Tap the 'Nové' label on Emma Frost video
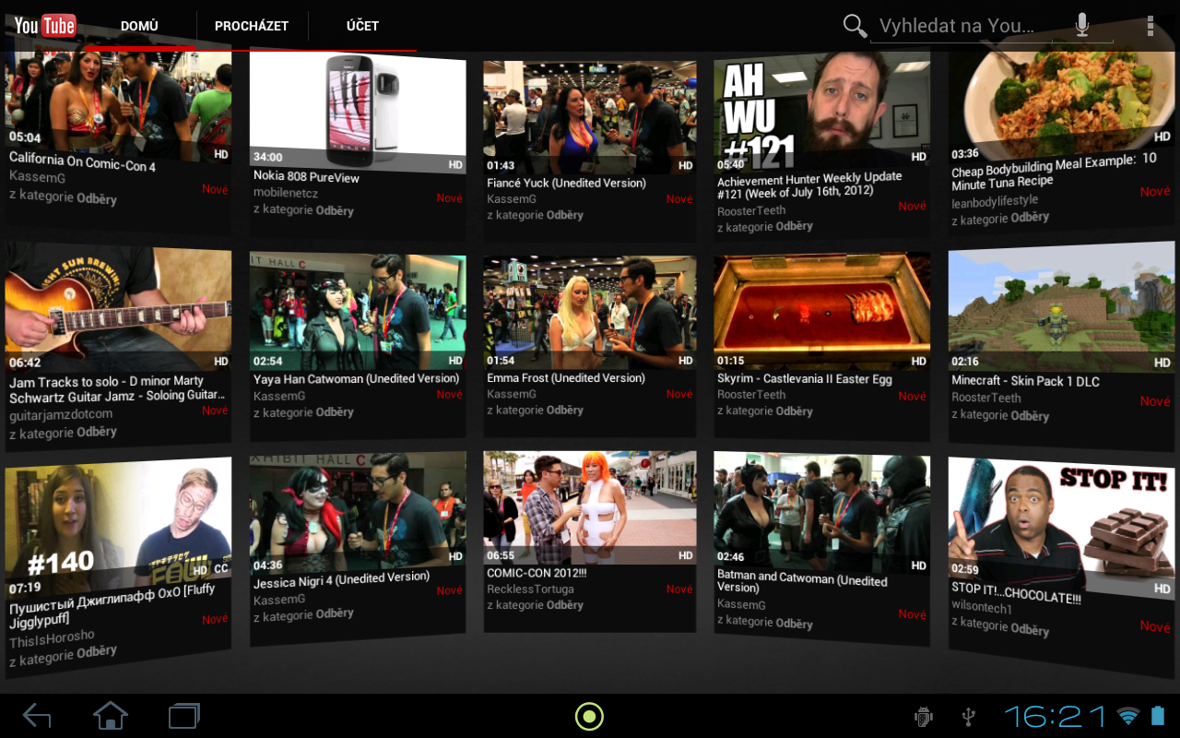This screenshot has height=738, width=1180. [679, 393]
